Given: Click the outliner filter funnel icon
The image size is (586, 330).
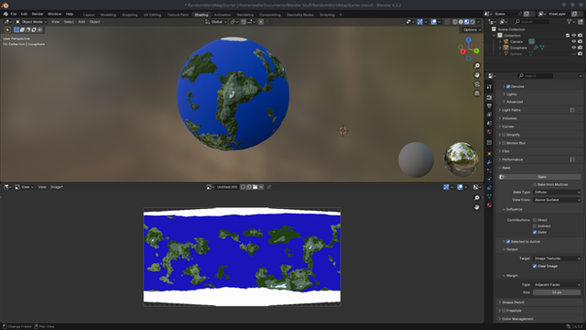Looking at the screenshot, I should click(570, 22).
